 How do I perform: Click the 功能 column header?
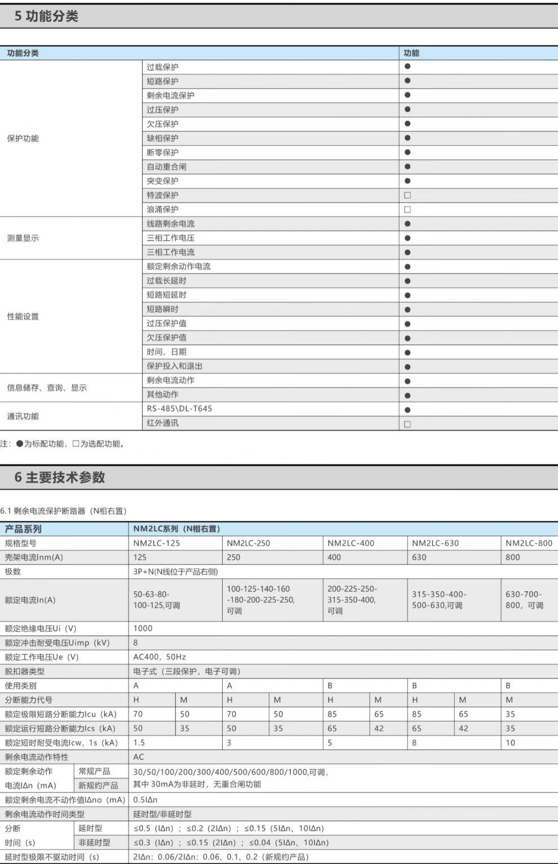(x=411, y=53)
